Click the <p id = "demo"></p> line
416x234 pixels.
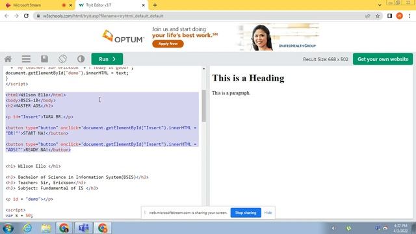pos(29,199)
